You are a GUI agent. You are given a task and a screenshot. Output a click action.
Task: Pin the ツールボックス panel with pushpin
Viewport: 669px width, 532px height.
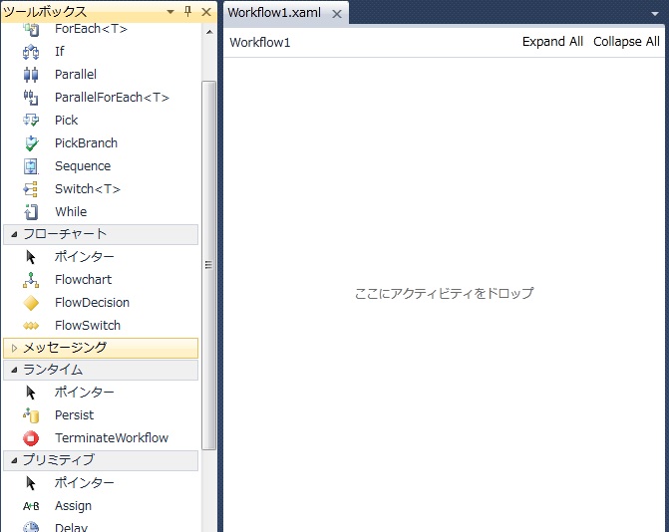[187, 12]
